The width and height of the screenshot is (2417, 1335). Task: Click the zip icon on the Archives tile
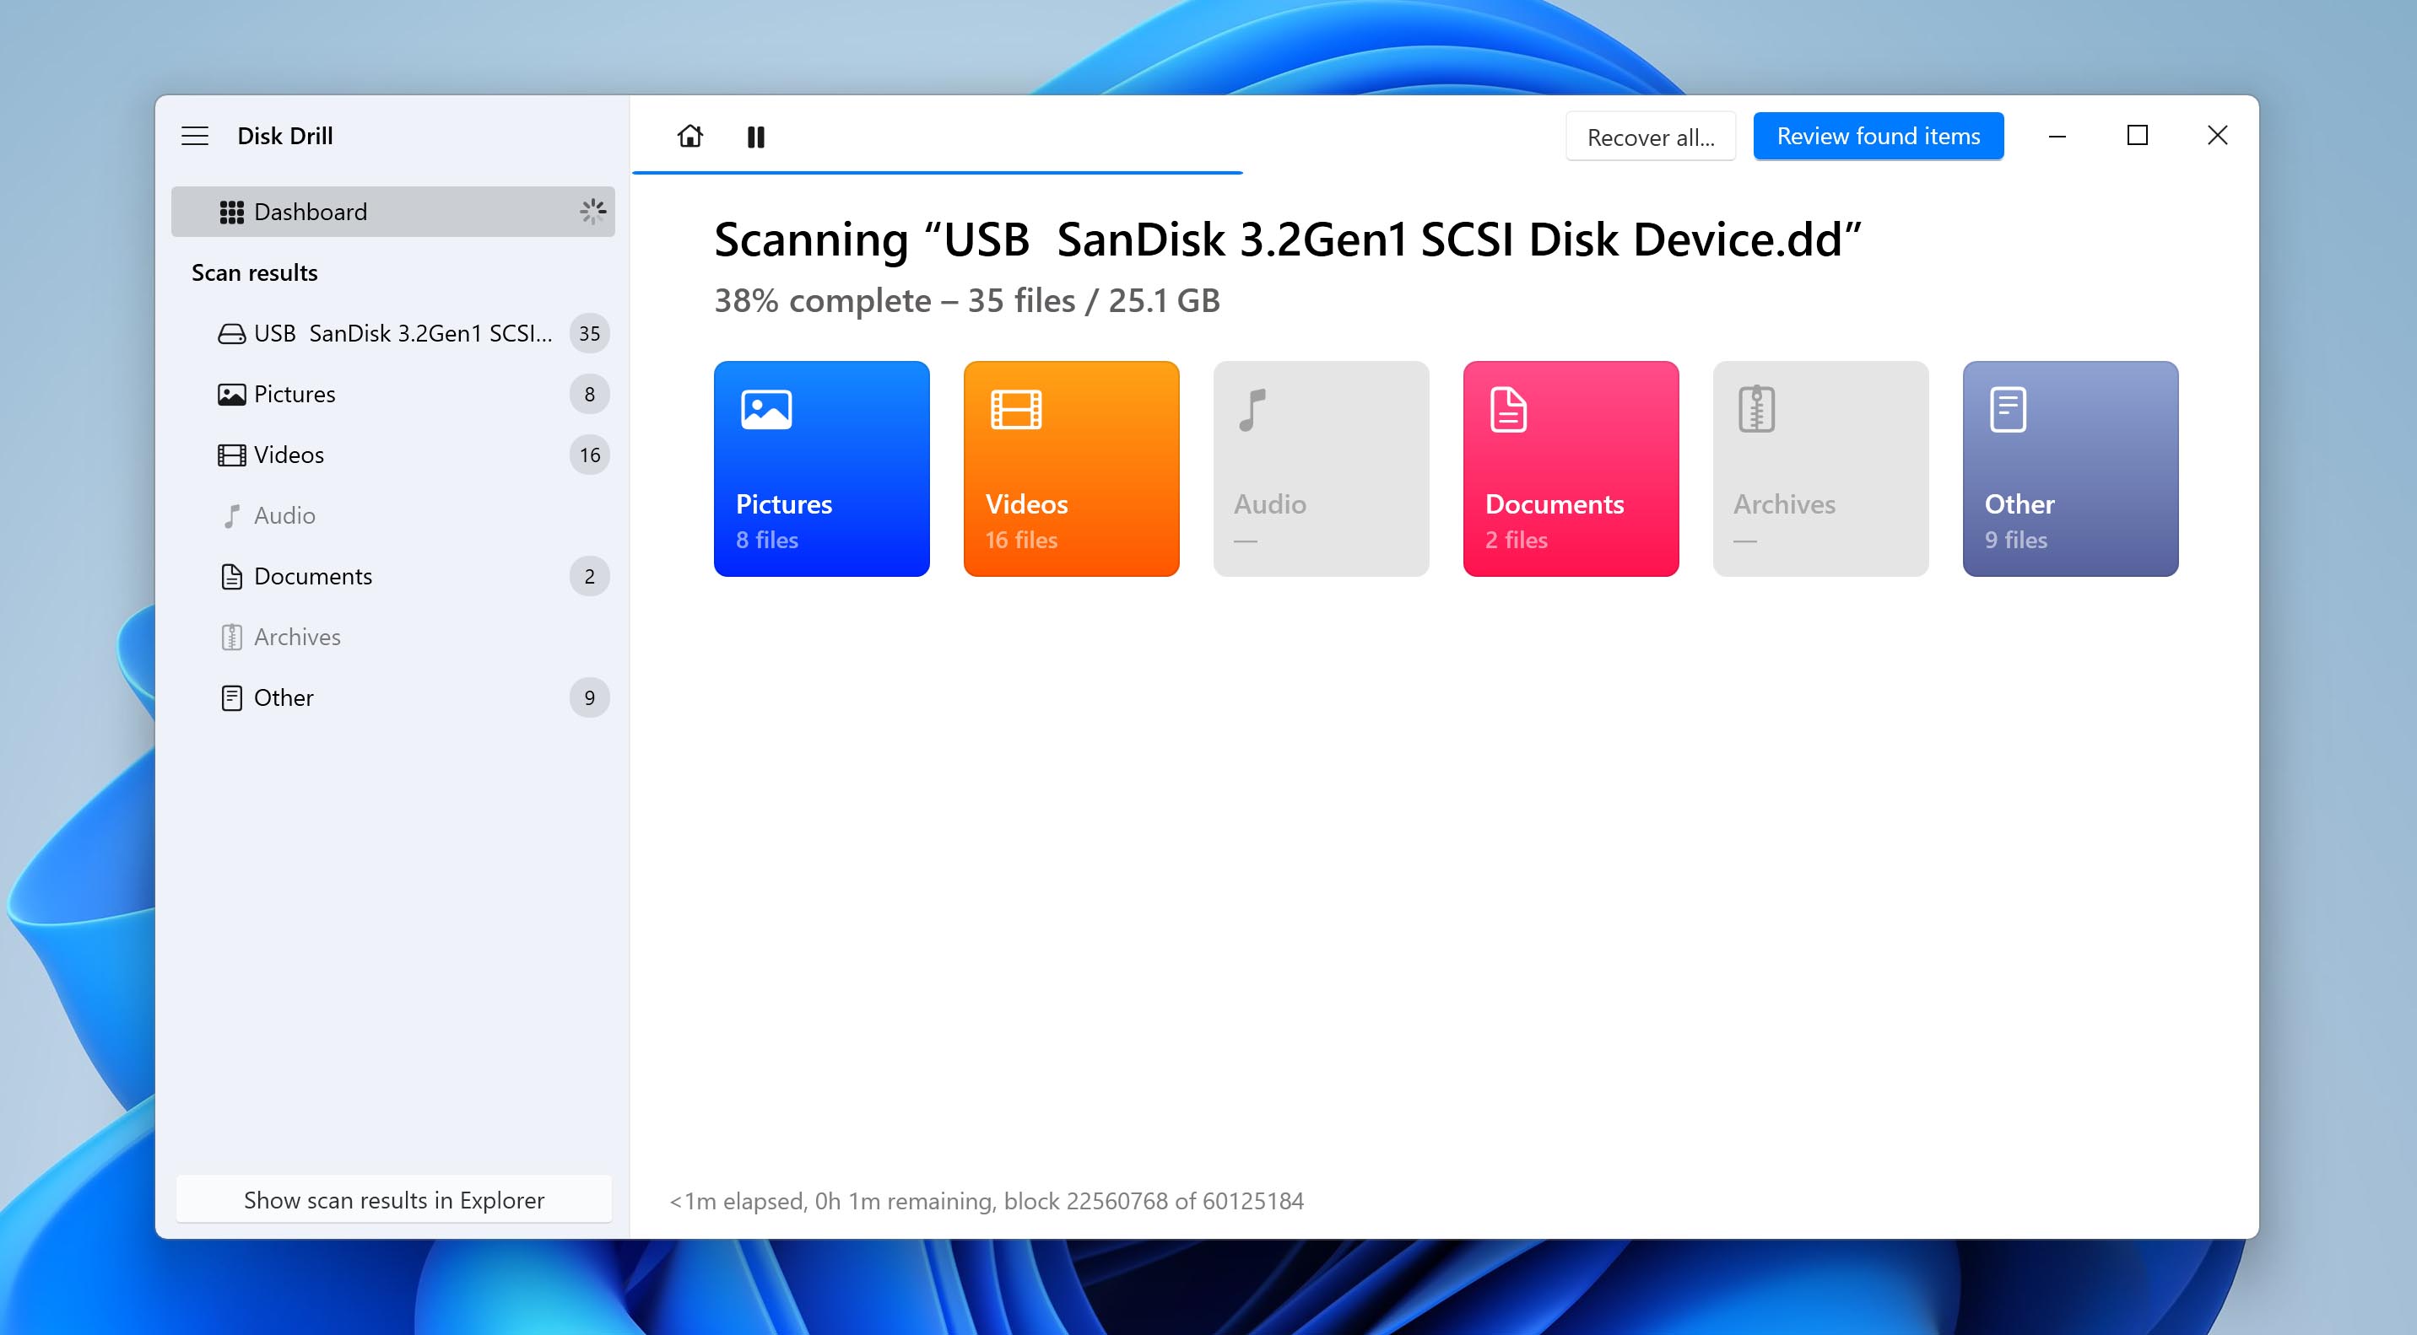[x=1756, y=410]
